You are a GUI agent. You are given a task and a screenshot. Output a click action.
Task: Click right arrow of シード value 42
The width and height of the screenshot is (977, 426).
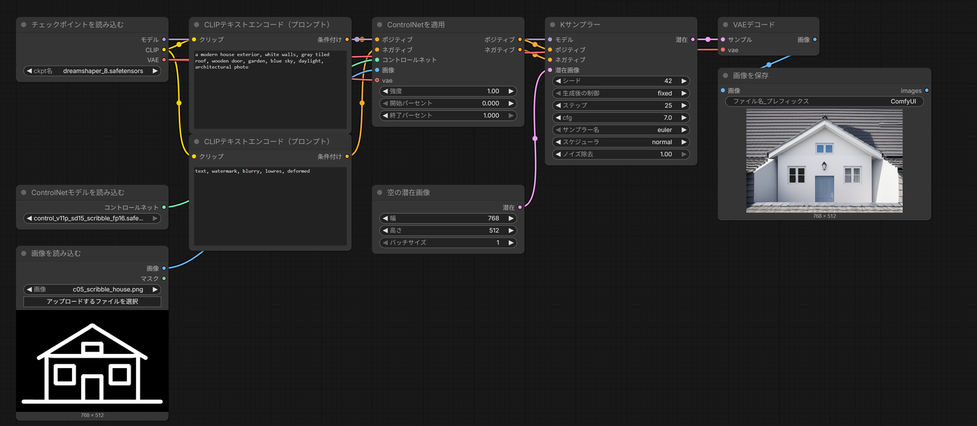[684, 81]
